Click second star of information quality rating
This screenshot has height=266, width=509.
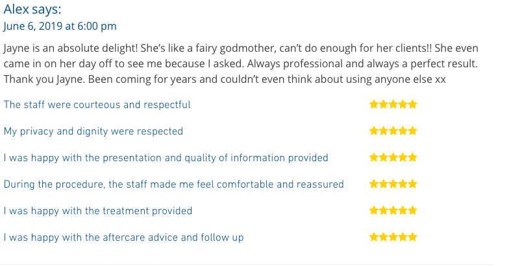[383, 158]
